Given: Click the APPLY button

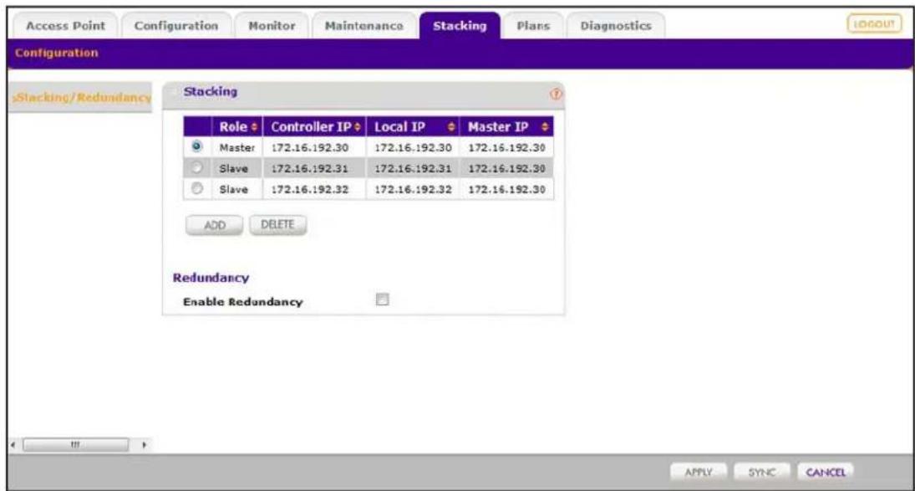Looking at the screenshot, I should 699,472.
